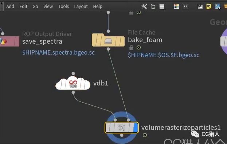Open the Add menu

point(10,7)
